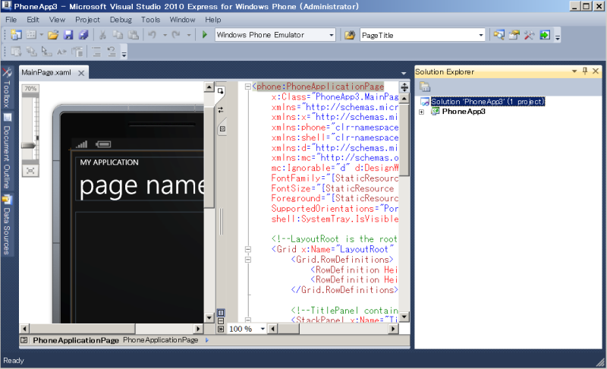
Task: Open the Undo history dropdown arrow
Action: pyautogui.click(x=165, y=35)
